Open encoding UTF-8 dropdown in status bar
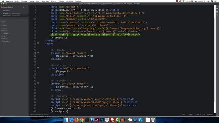Viewport: 219px width, 123px height. point(191,115)
